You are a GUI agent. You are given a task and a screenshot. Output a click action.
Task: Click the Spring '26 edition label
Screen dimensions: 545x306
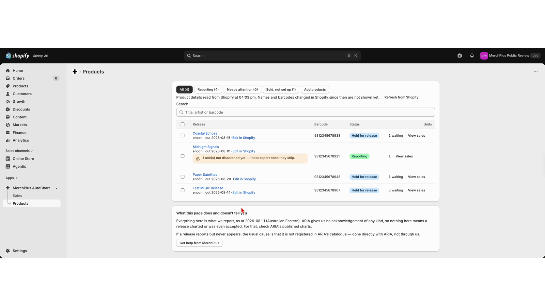(x=41, y=56)
